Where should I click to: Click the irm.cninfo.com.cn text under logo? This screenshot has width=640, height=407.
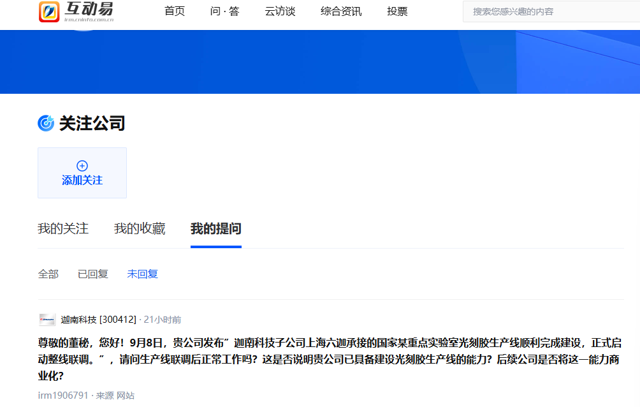click(x=89, y=19)
